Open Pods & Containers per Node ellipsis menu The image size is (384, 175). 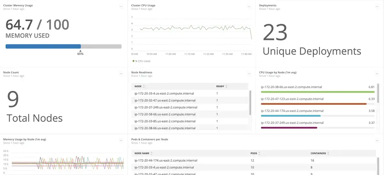tap(377, 140)
